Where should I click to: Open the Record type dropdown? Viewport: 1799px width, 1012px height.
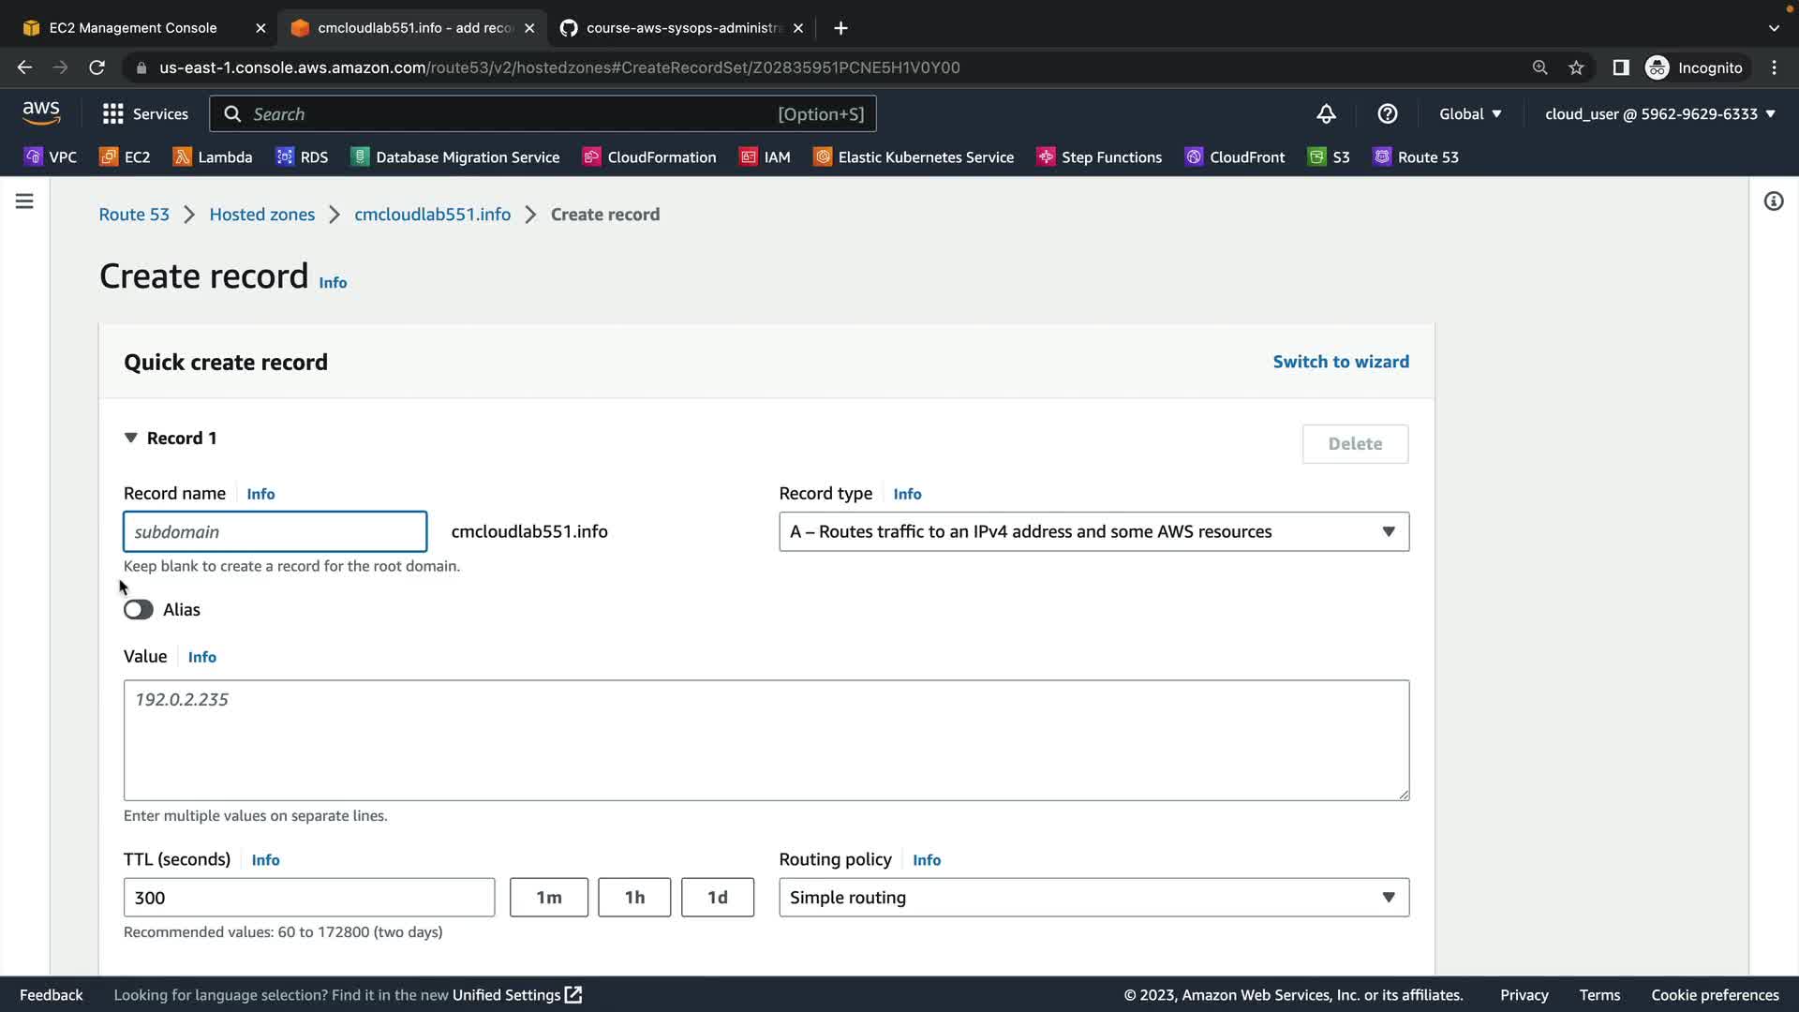pos(1093,532)
